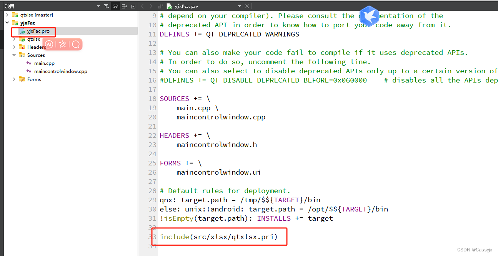The height and width of the screenshot is (256, 498).
Task: Open the yjxFac.pro open documents dropdown
Action: point(239,6)
